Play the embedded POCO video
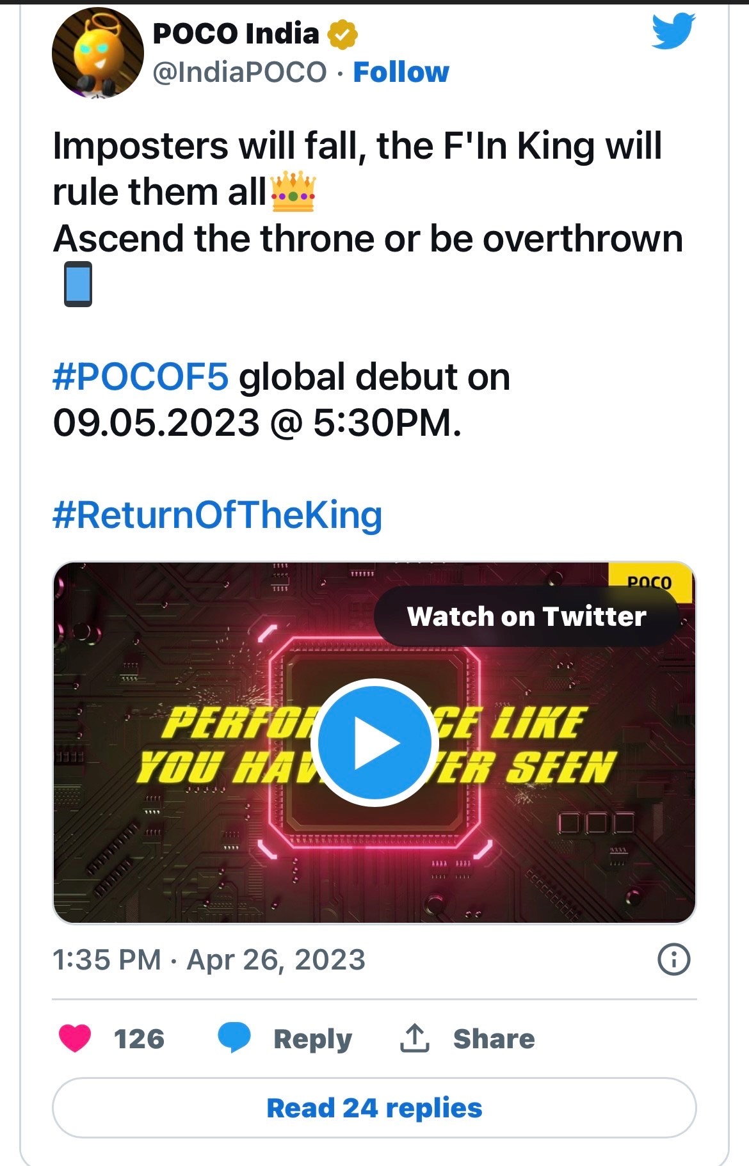This screenshot has height=1166, width=749. [374, 742]
